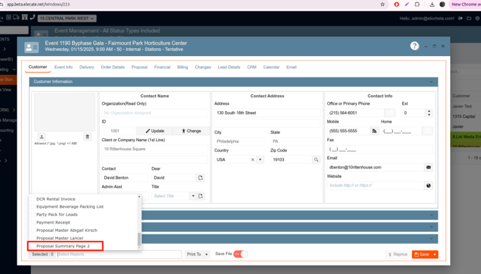The width and height of the screenshot is (481, 274).
Task: Check Equipment Beverage Packing List report
Action: (33, 206)
